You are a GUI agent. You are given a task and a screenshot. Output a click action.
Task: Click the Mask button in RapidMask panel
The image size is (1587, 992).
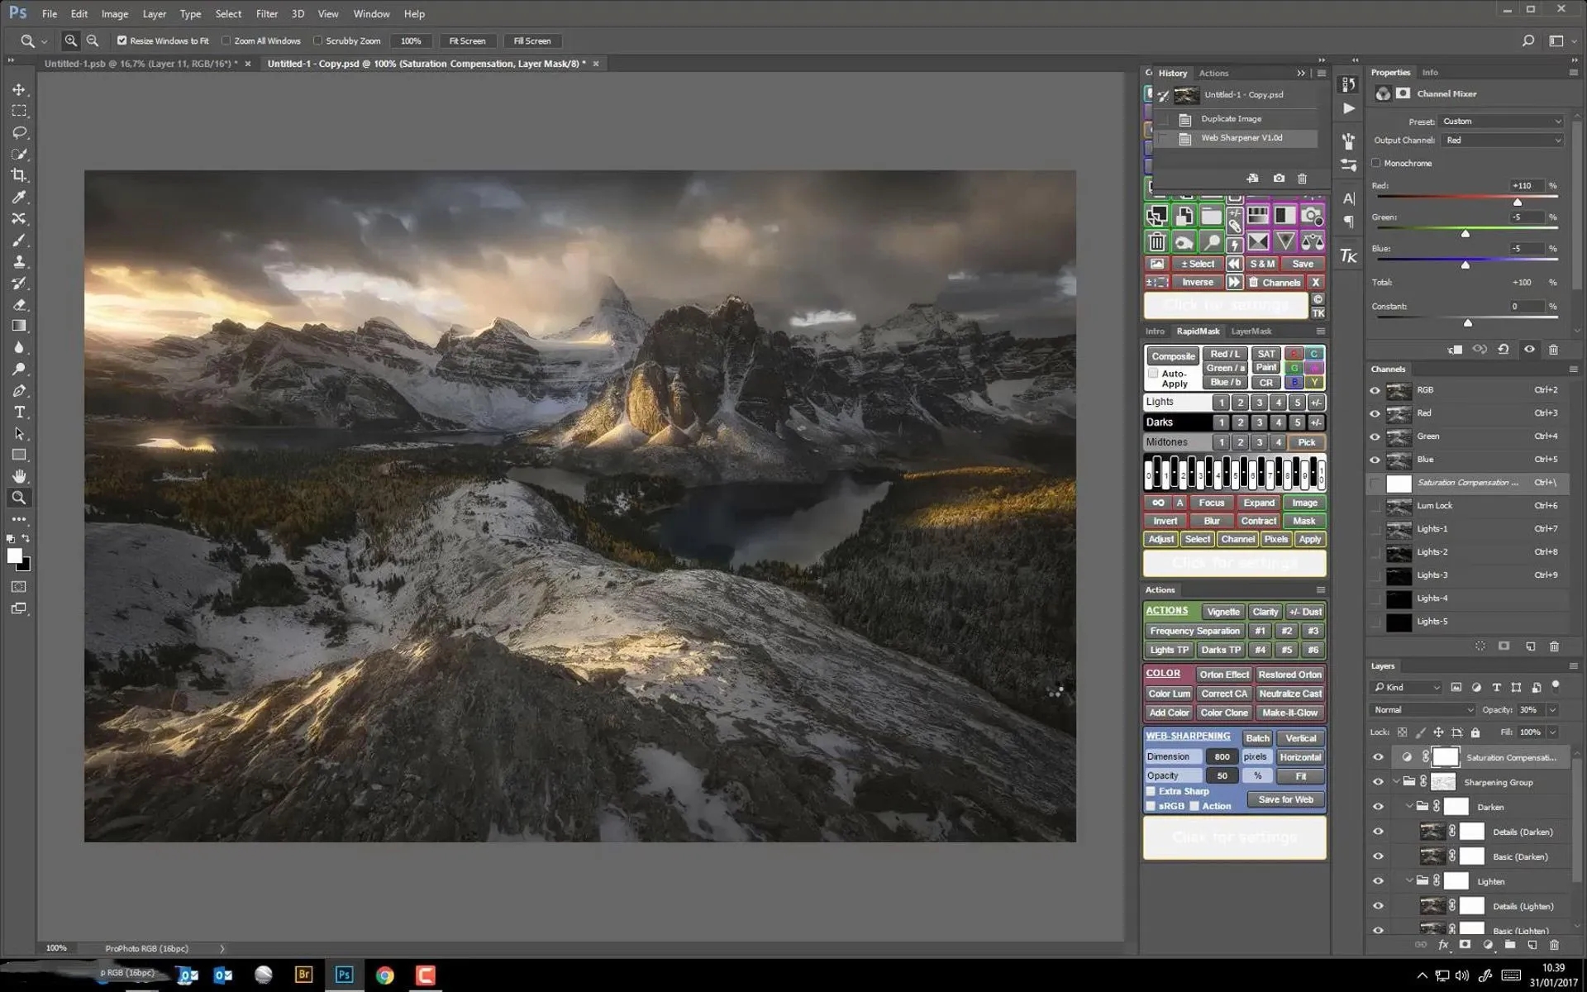click(1303, 520)
